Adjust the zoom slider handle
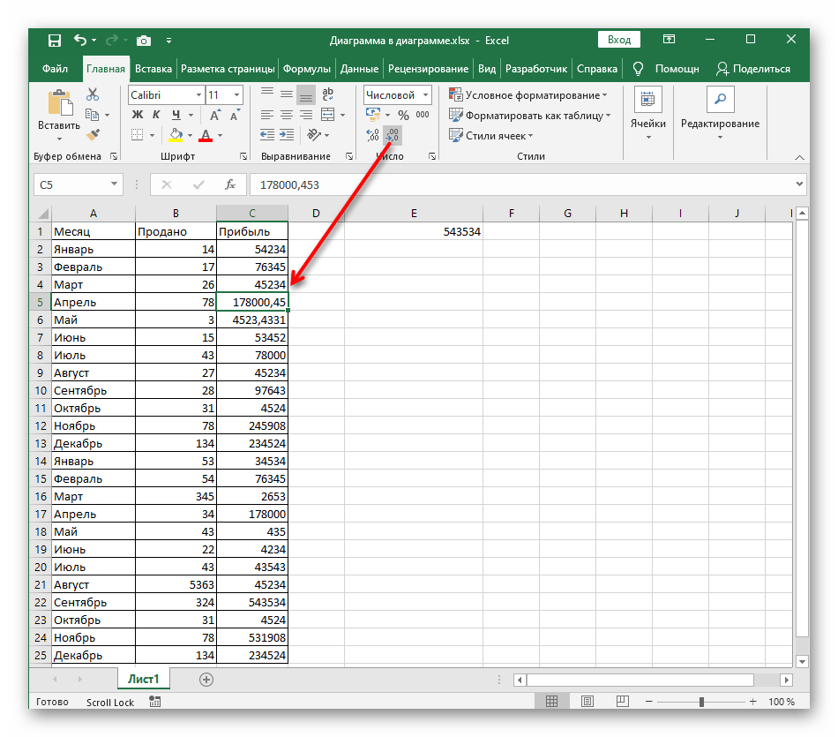 (x=701, y=702)
